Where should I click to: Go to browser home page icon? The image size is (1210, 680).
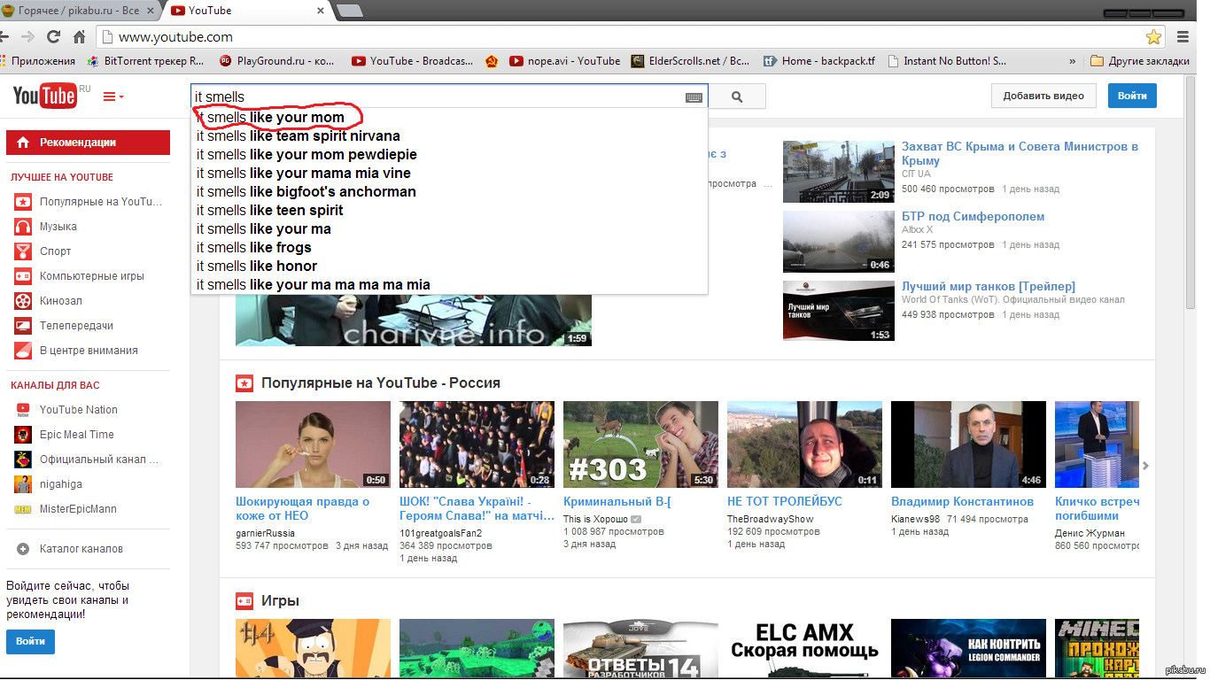(x=80, y=37)
